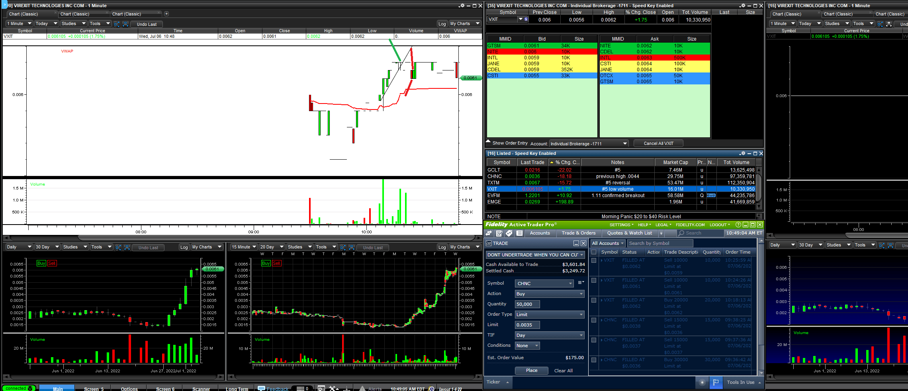This screenshot has height=391, width=908.
Task: Toggle the Log scale button on Daily chart
Action: point(184,247)
